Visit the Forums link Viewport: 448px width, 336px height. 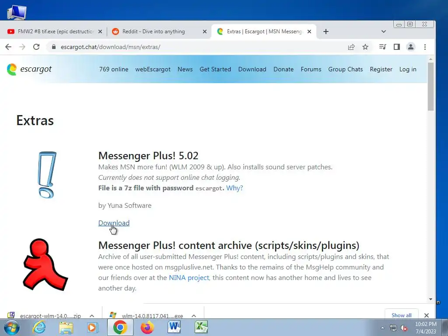311,69
